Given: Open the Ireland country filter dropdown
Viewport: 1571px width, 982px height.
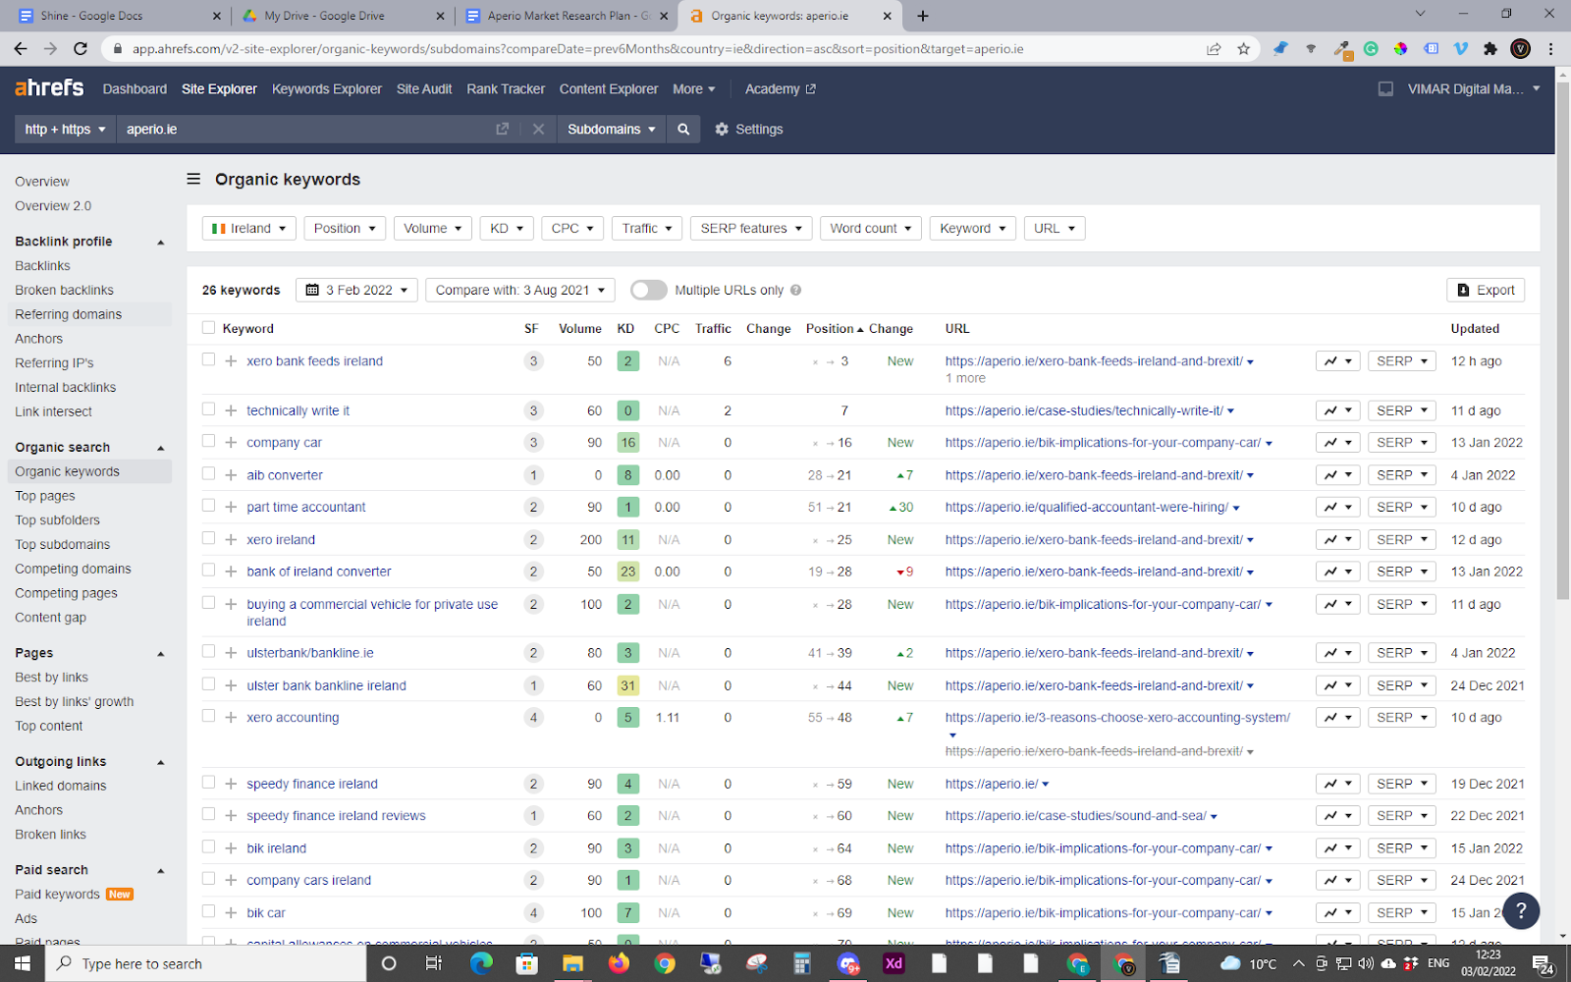Looking at the screenshot, I should point(248,228).
